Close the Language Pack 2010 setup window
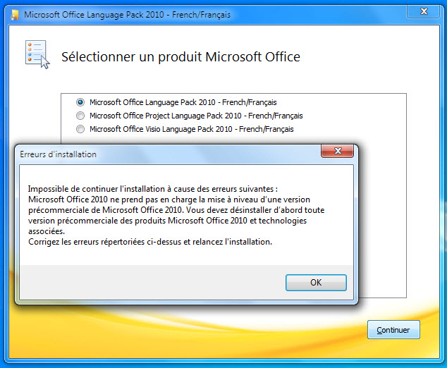The height and width of the screenshot is (368, 447). pyautogui.click(x=424, y=11)
